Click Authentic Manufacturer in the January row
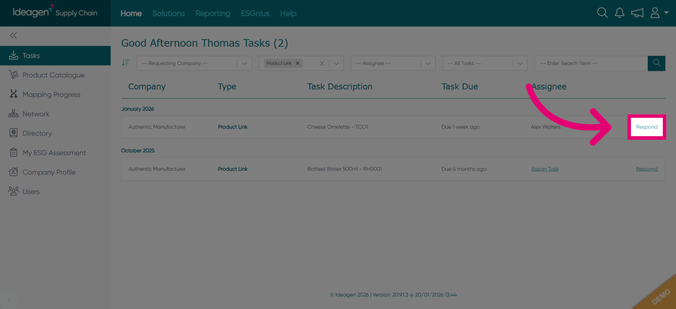Screen dimensions: 676x309 click(x=157, y=127)
